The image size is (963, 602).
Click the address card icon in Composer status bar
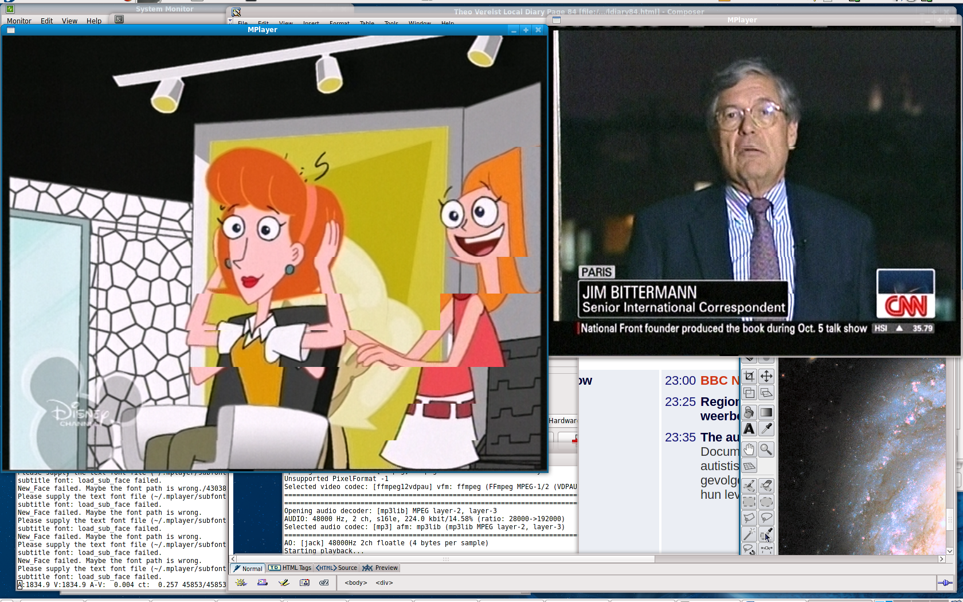(x=304, y=583)
